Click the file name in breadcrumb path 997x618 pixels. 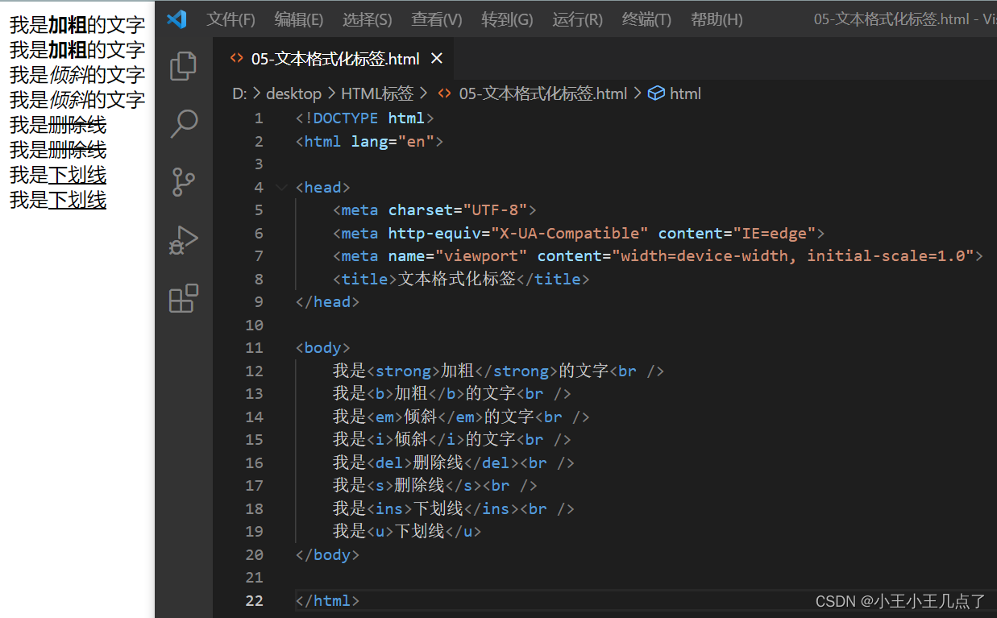point(543,93)
